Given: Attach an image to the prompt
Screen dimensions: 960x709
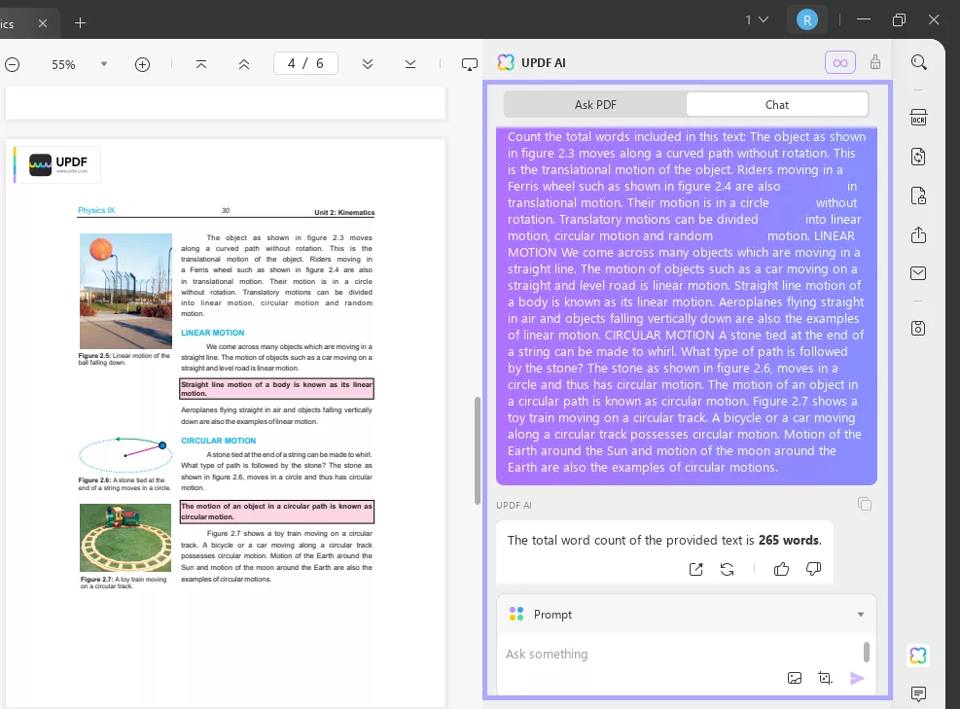Looking at the screenshot, I should coord(794,678).
